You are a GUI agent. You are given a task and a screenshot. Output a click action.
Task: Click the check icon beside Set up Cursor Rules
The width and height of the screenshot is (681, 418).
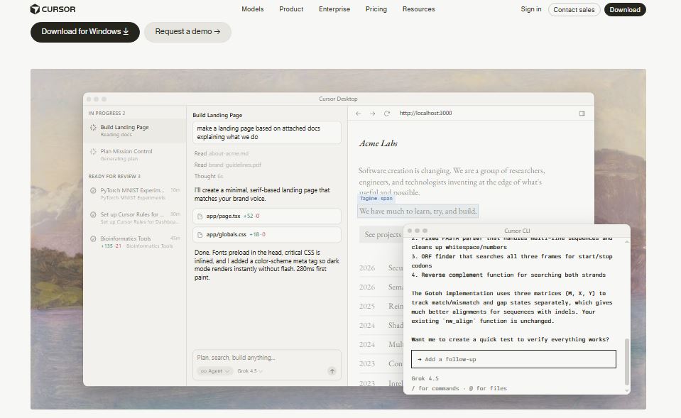click(93, 215)
